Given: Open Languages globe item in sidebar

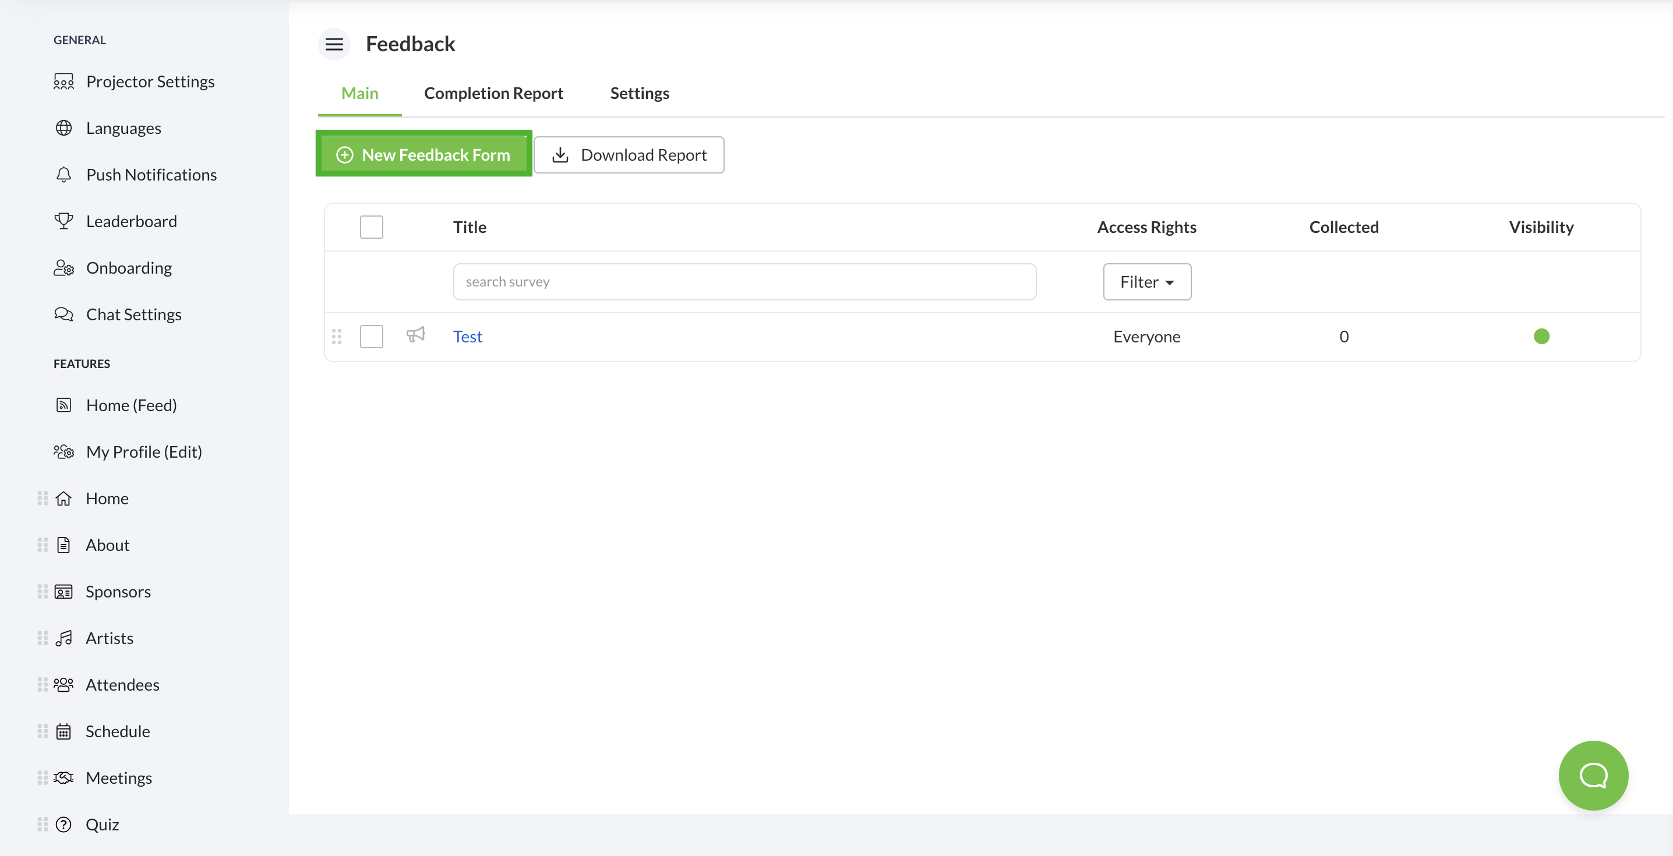Looking at the screenshot, I should (123, 128).
